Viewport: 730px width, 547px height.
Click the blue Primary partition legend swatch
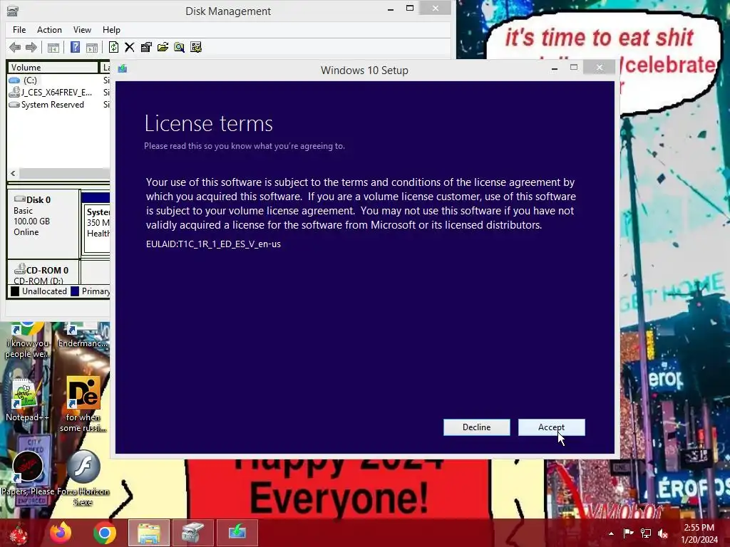coord(75,291)
